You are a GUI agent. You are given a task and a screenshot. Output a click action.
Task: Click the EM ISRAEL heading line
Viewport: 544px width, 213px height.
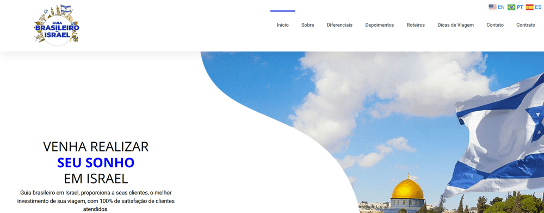point(96,179)
